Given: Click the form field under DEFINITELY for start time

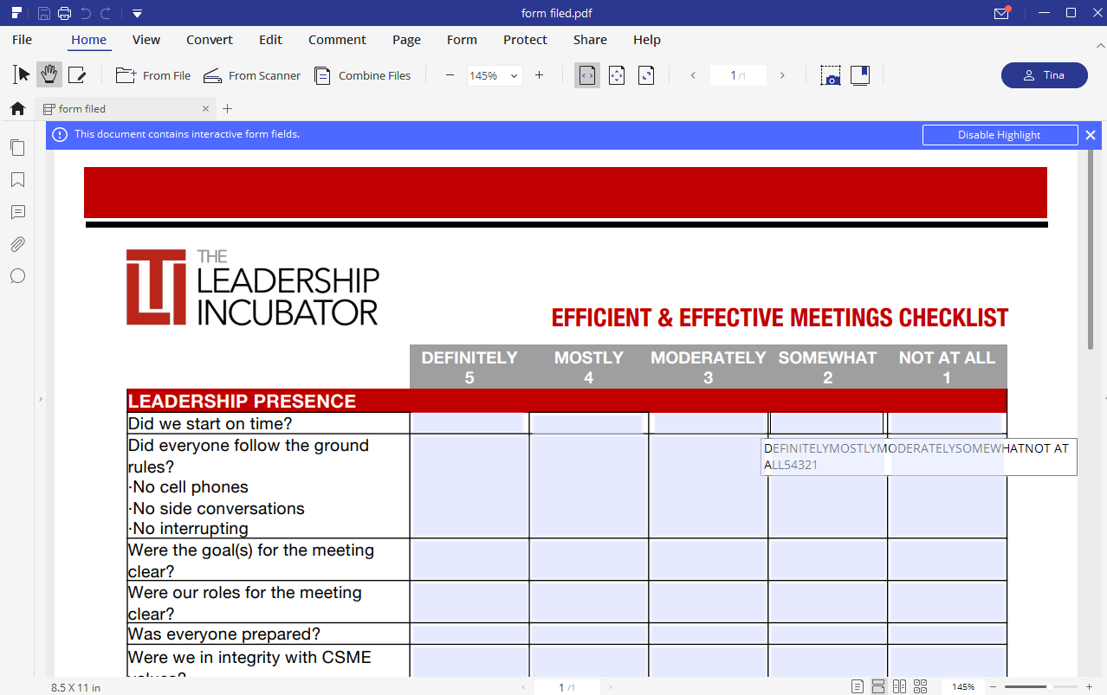Looking at the screenshot, I should pyautogui.click(x=469, y=422).
